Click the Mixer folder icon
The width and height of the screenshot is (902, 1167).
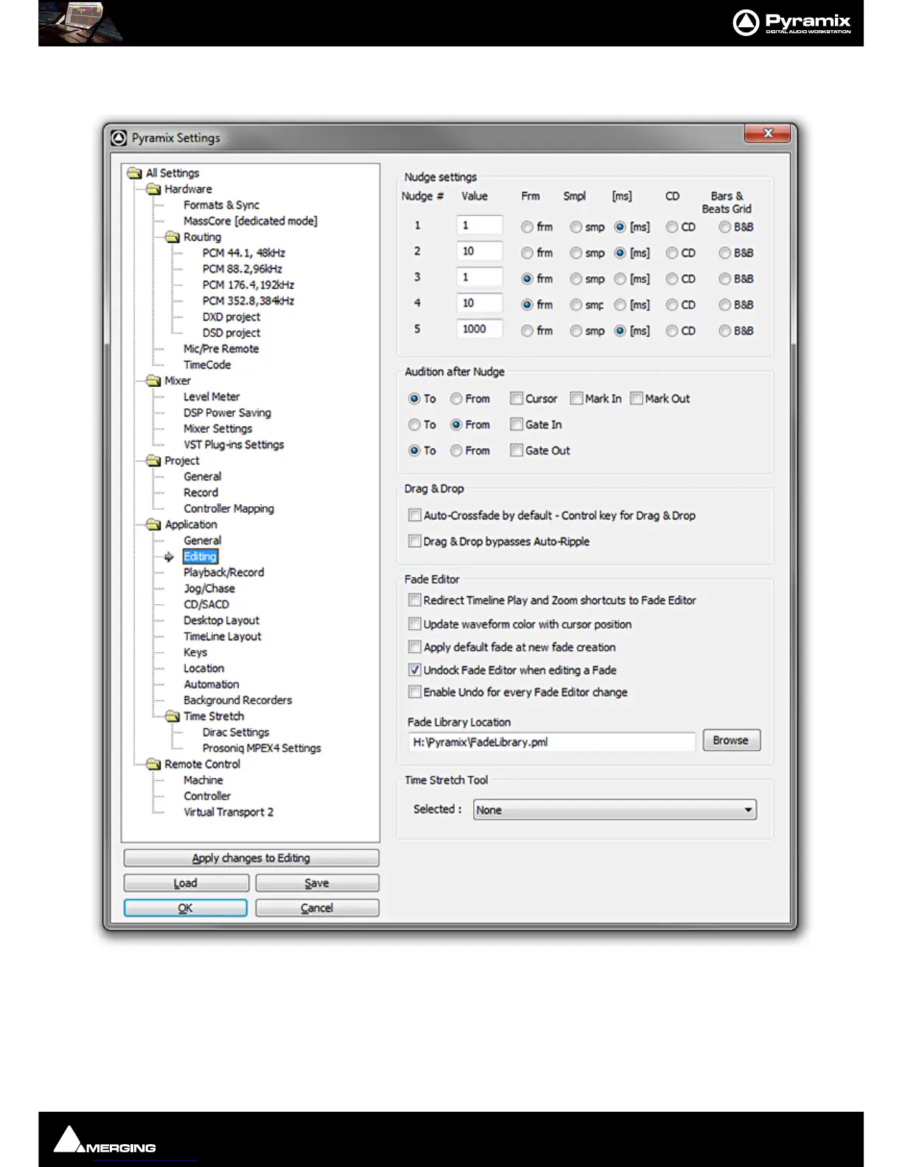tap(153, 381)
